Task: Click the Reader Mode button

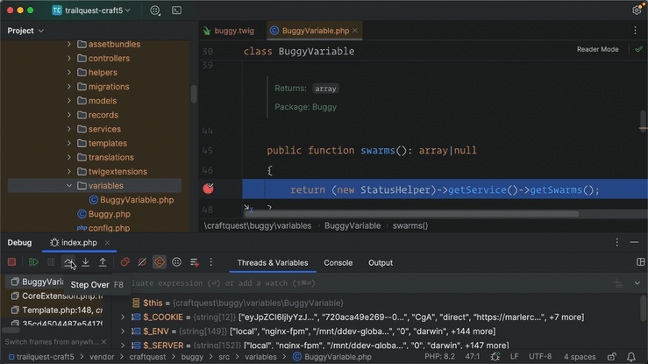Action: coord(597,50)
